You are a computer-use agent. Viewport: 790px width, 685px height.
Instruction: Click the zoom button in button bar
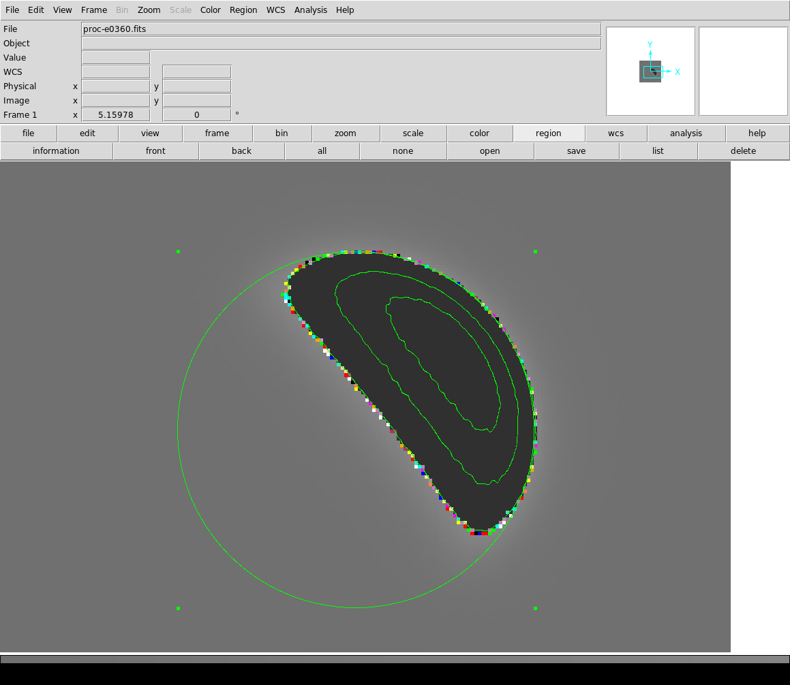(346, 133)
